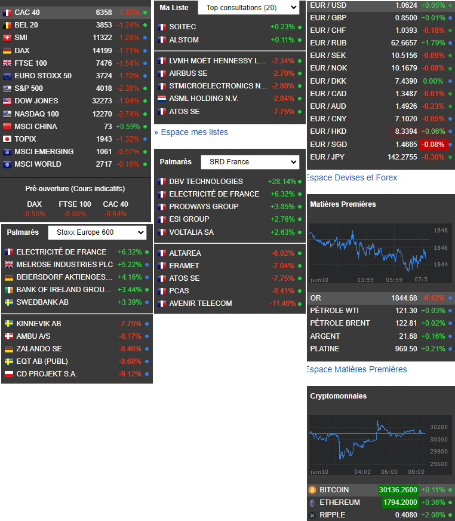The width and height of the screenshot is (455, 521).
Task: Click the Bitcoin coin icon
Action: coord(312,490)
